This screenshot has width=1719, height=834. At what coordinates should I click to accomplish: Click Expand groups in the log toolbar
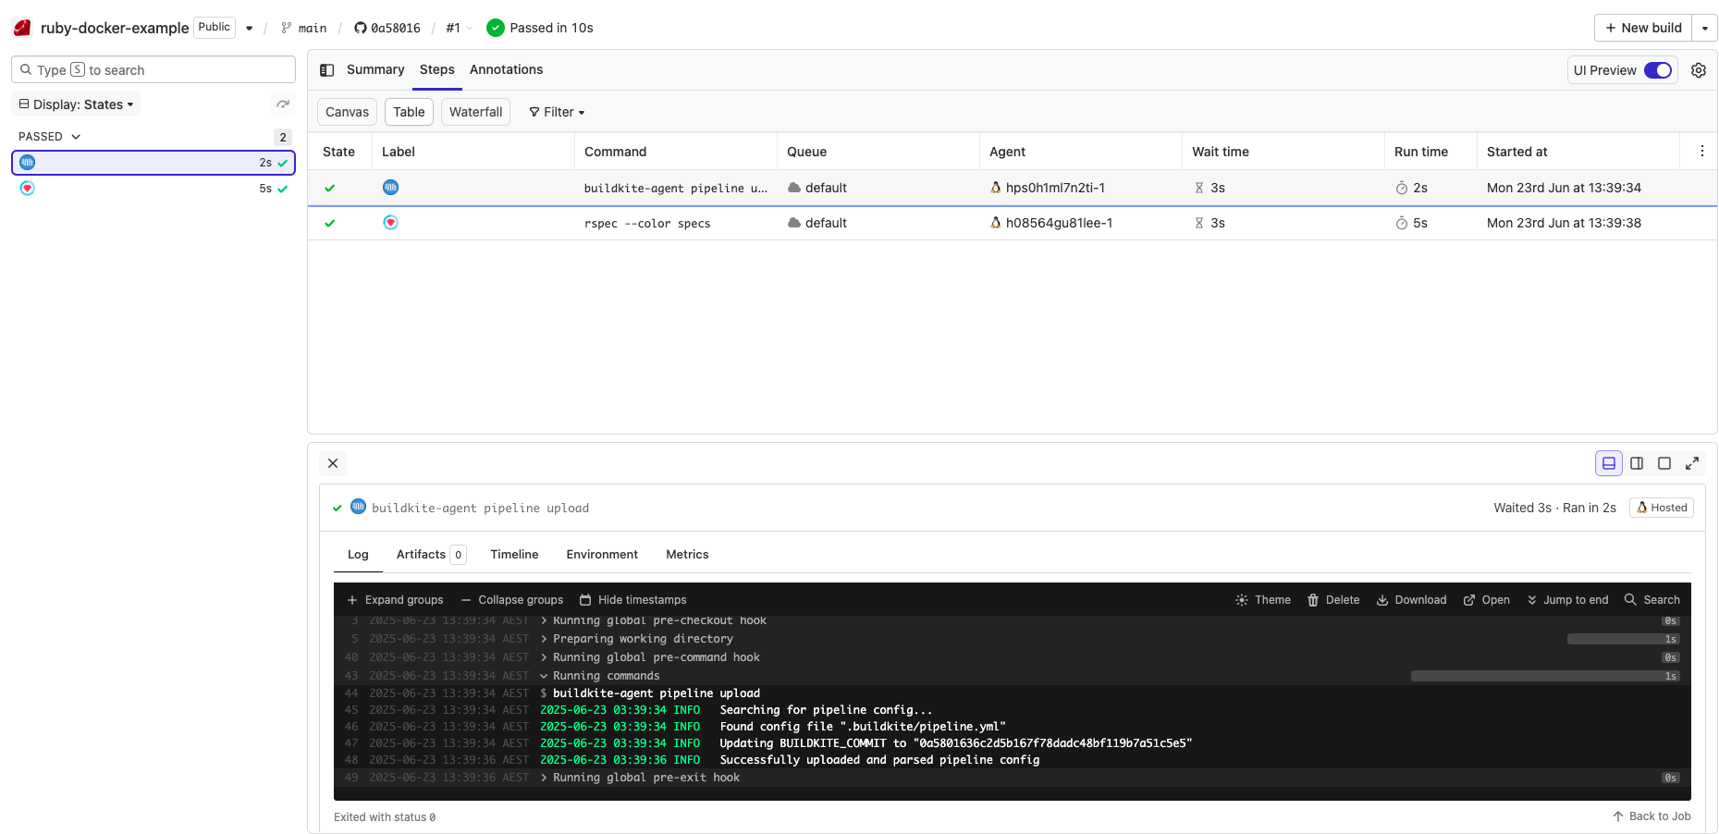click(395, 600)
